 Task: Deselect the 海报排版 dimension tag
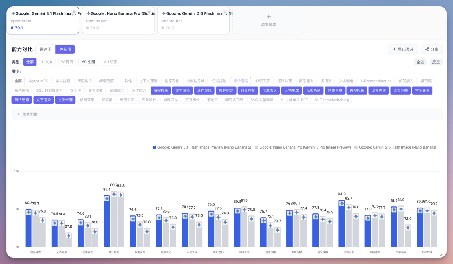click(161, 90)
